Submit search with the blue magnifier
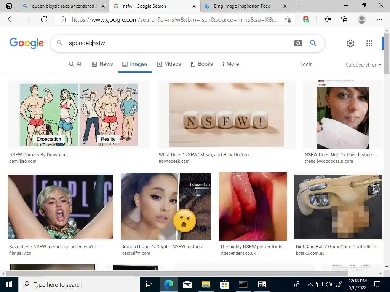390x292 pixels. point(313,43)
